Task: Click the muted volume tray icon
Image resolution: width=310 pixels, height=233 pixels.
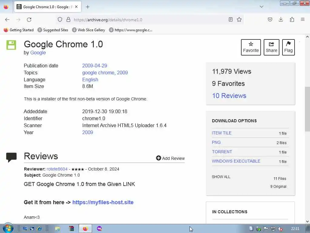Action: click(280, 229)
